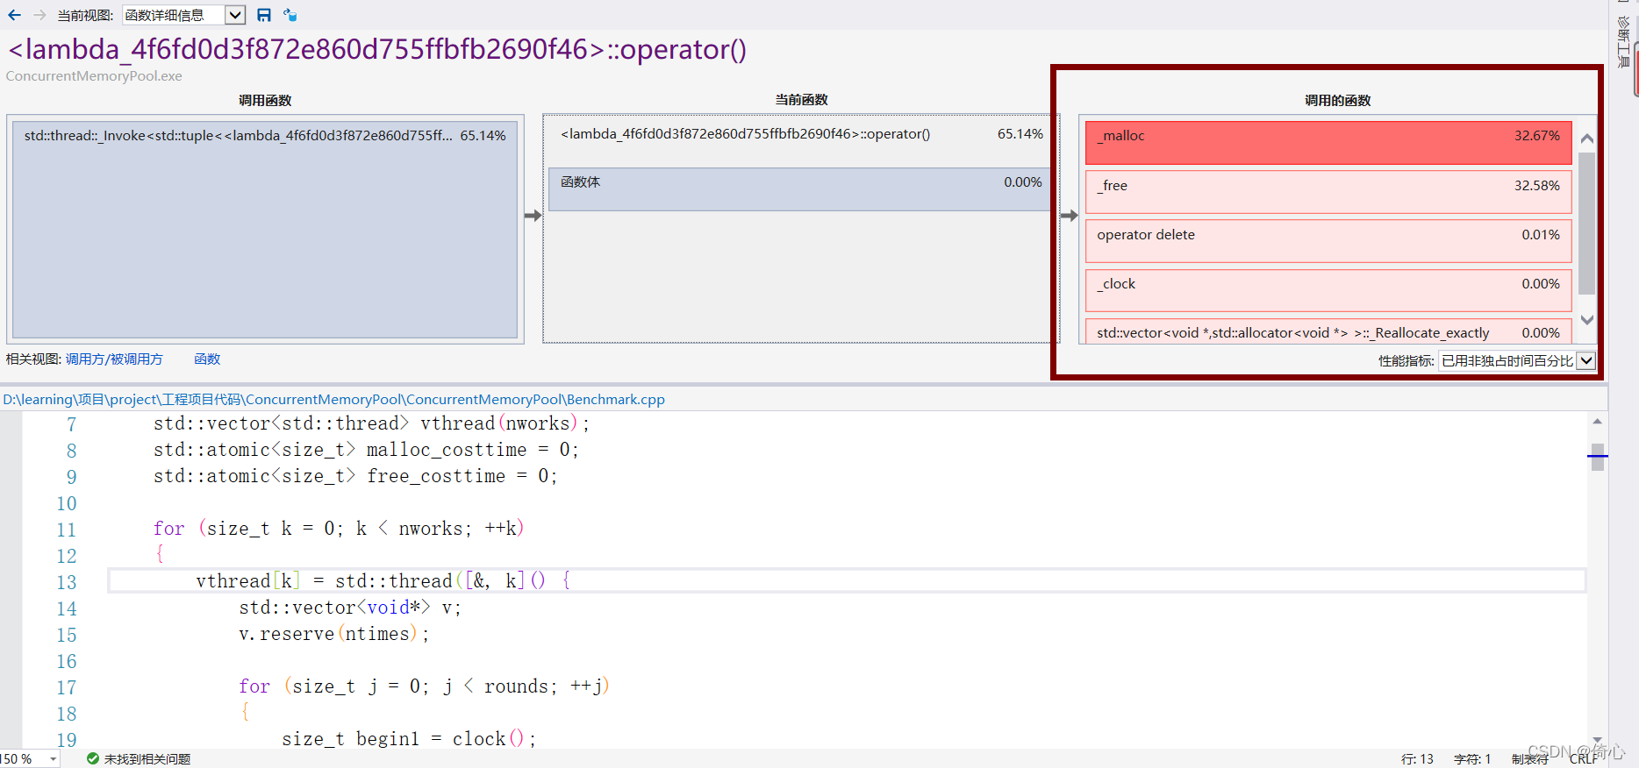
Task: Click the code editor scrollbar thumb
Action: point(1597,457)
